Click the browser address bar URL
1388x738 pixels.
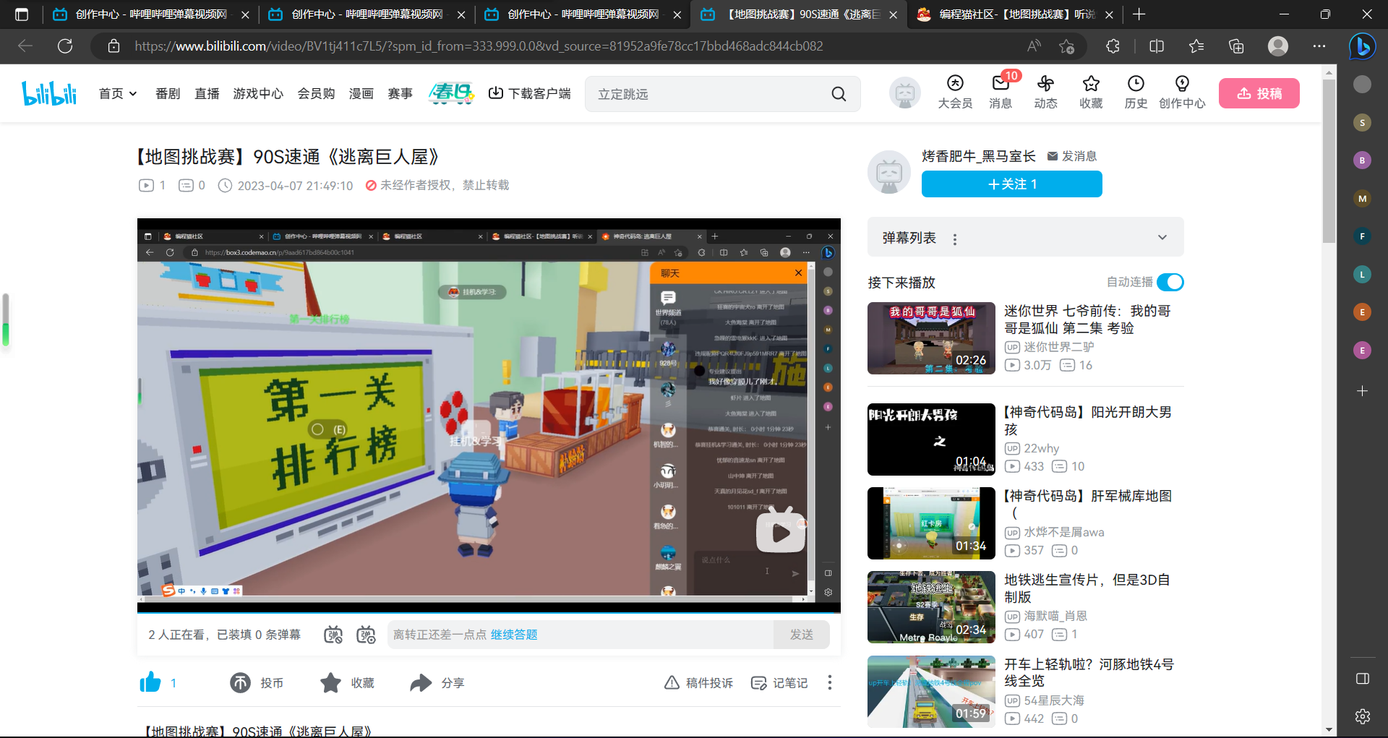coord(479,46)
